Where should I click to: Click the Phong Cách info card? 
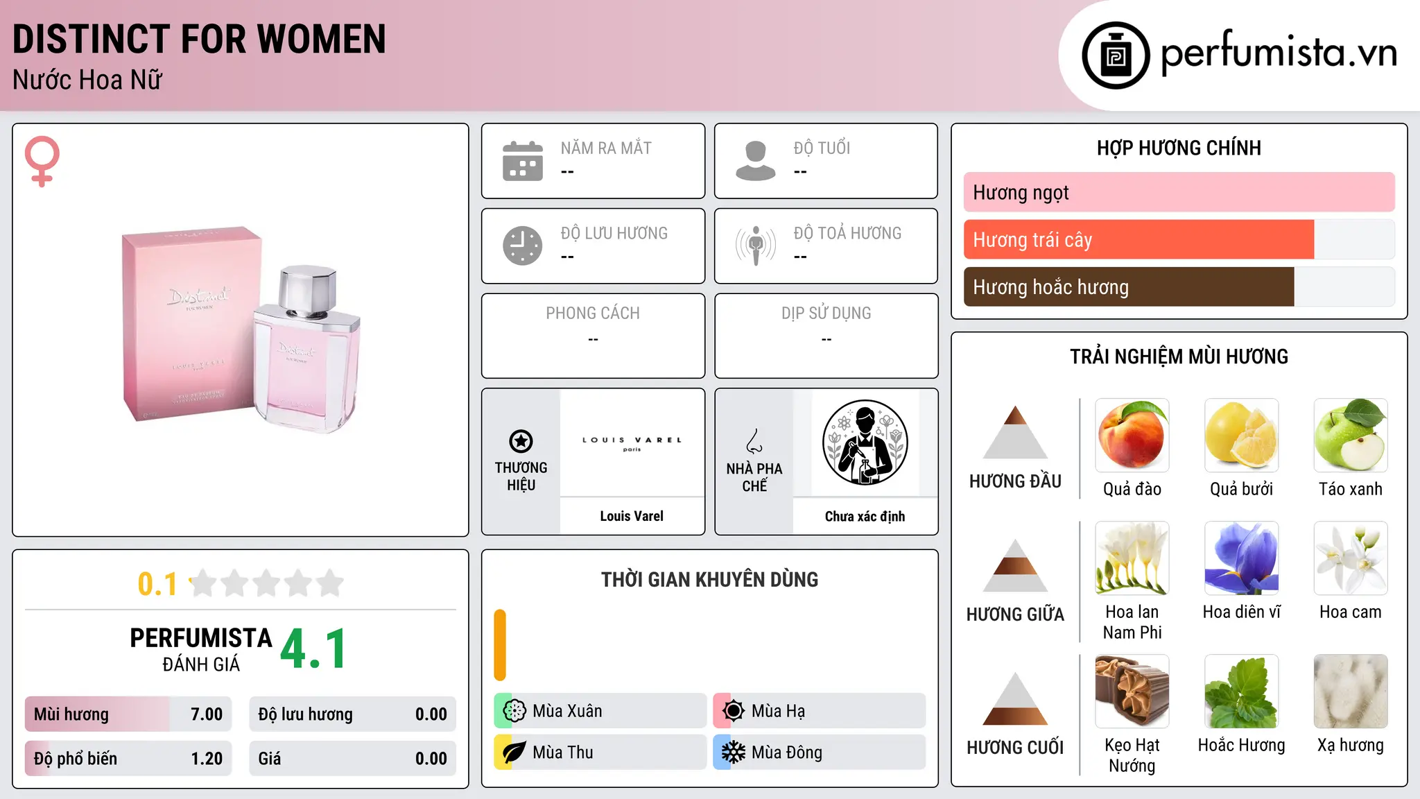[x=593, y=336]
